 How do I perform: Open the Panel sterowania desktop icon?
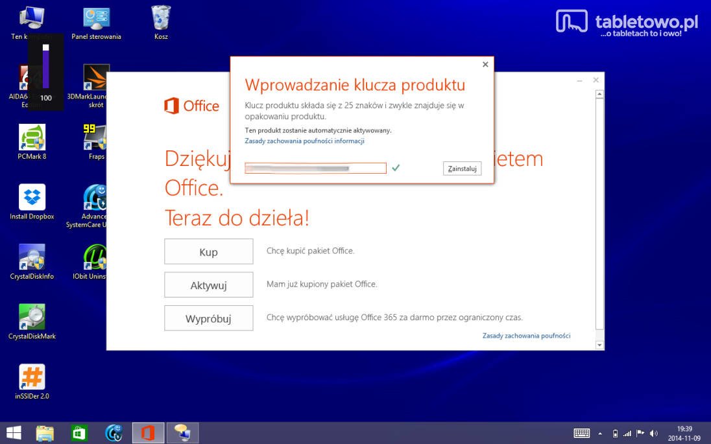coord(96,23)
